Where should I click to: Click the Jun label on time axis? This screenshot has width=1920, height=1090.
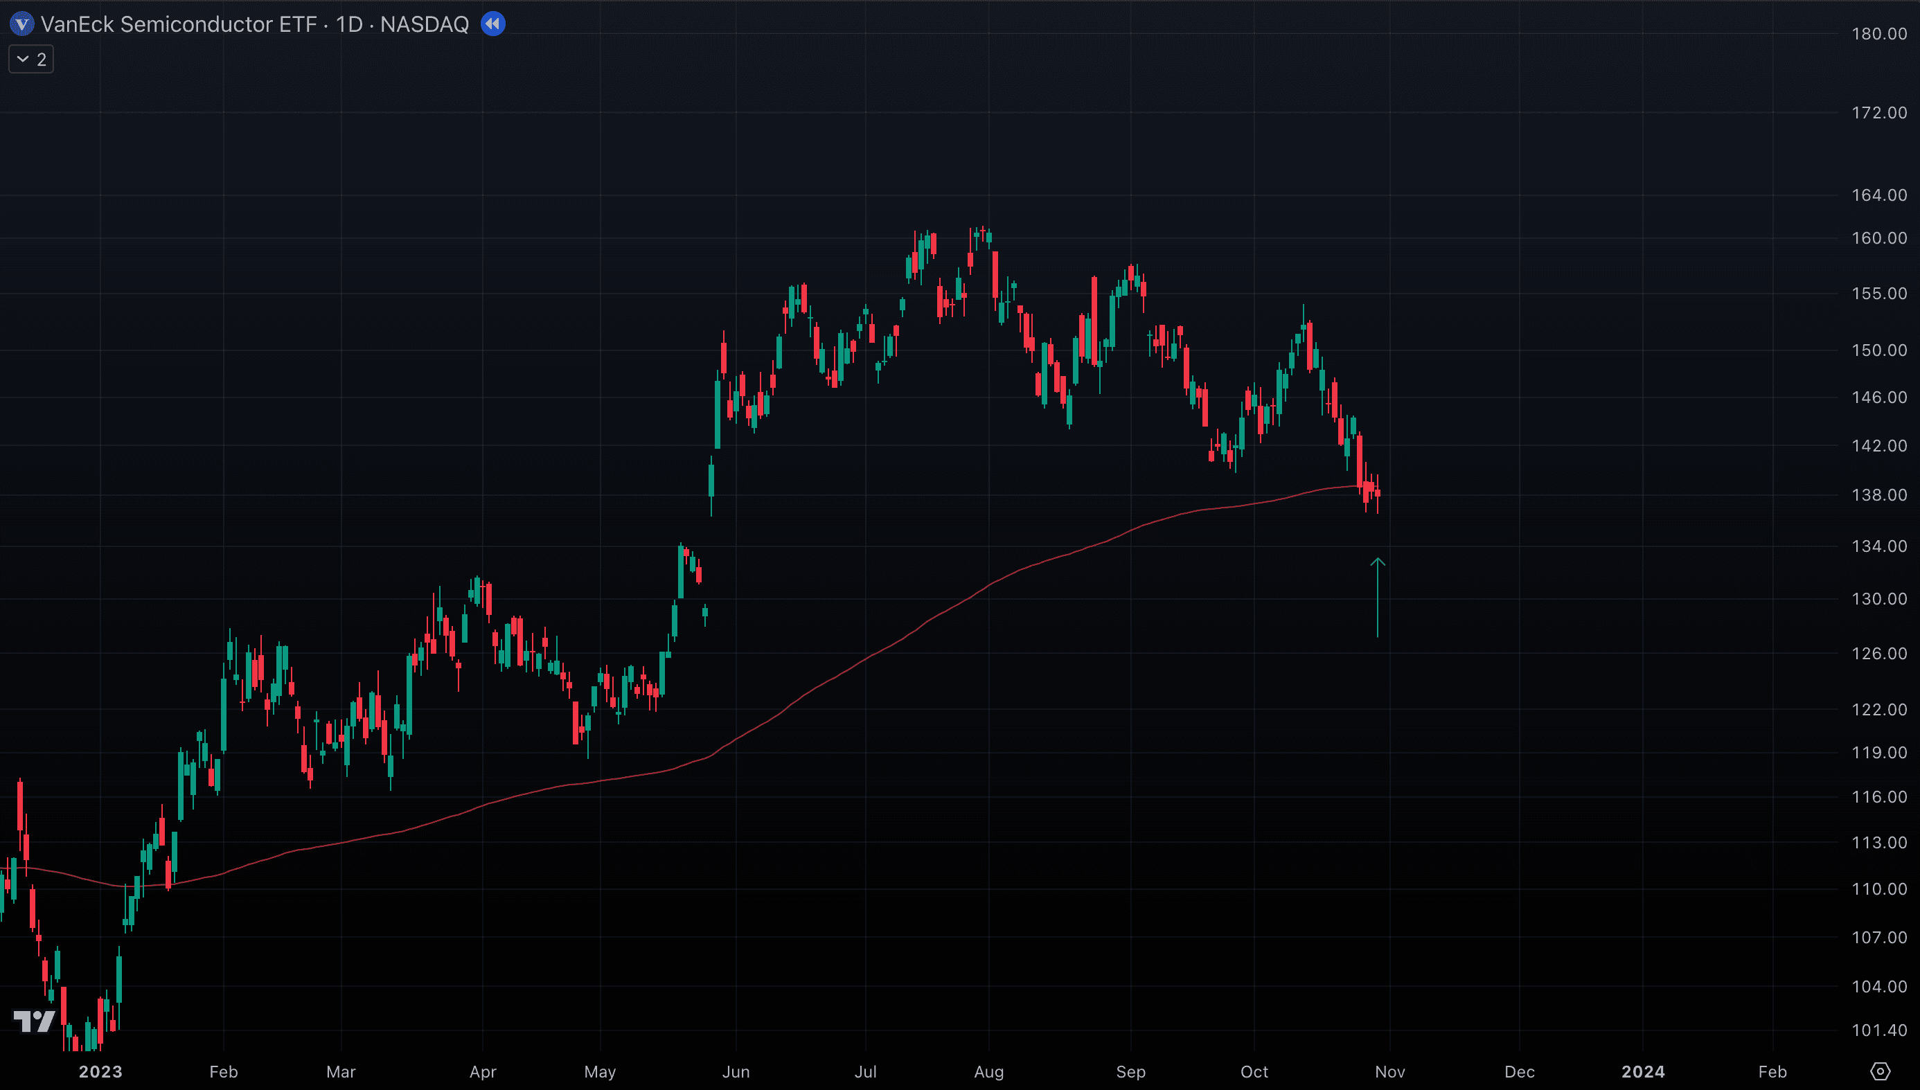pos(736,1071)
